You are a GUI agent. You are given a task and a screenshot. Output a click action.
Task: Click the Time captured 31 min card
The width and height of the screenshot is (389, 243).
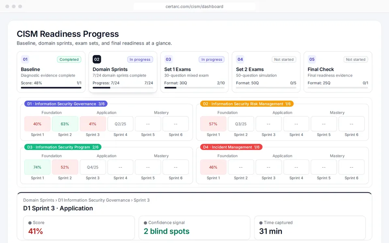click(310, 228)
